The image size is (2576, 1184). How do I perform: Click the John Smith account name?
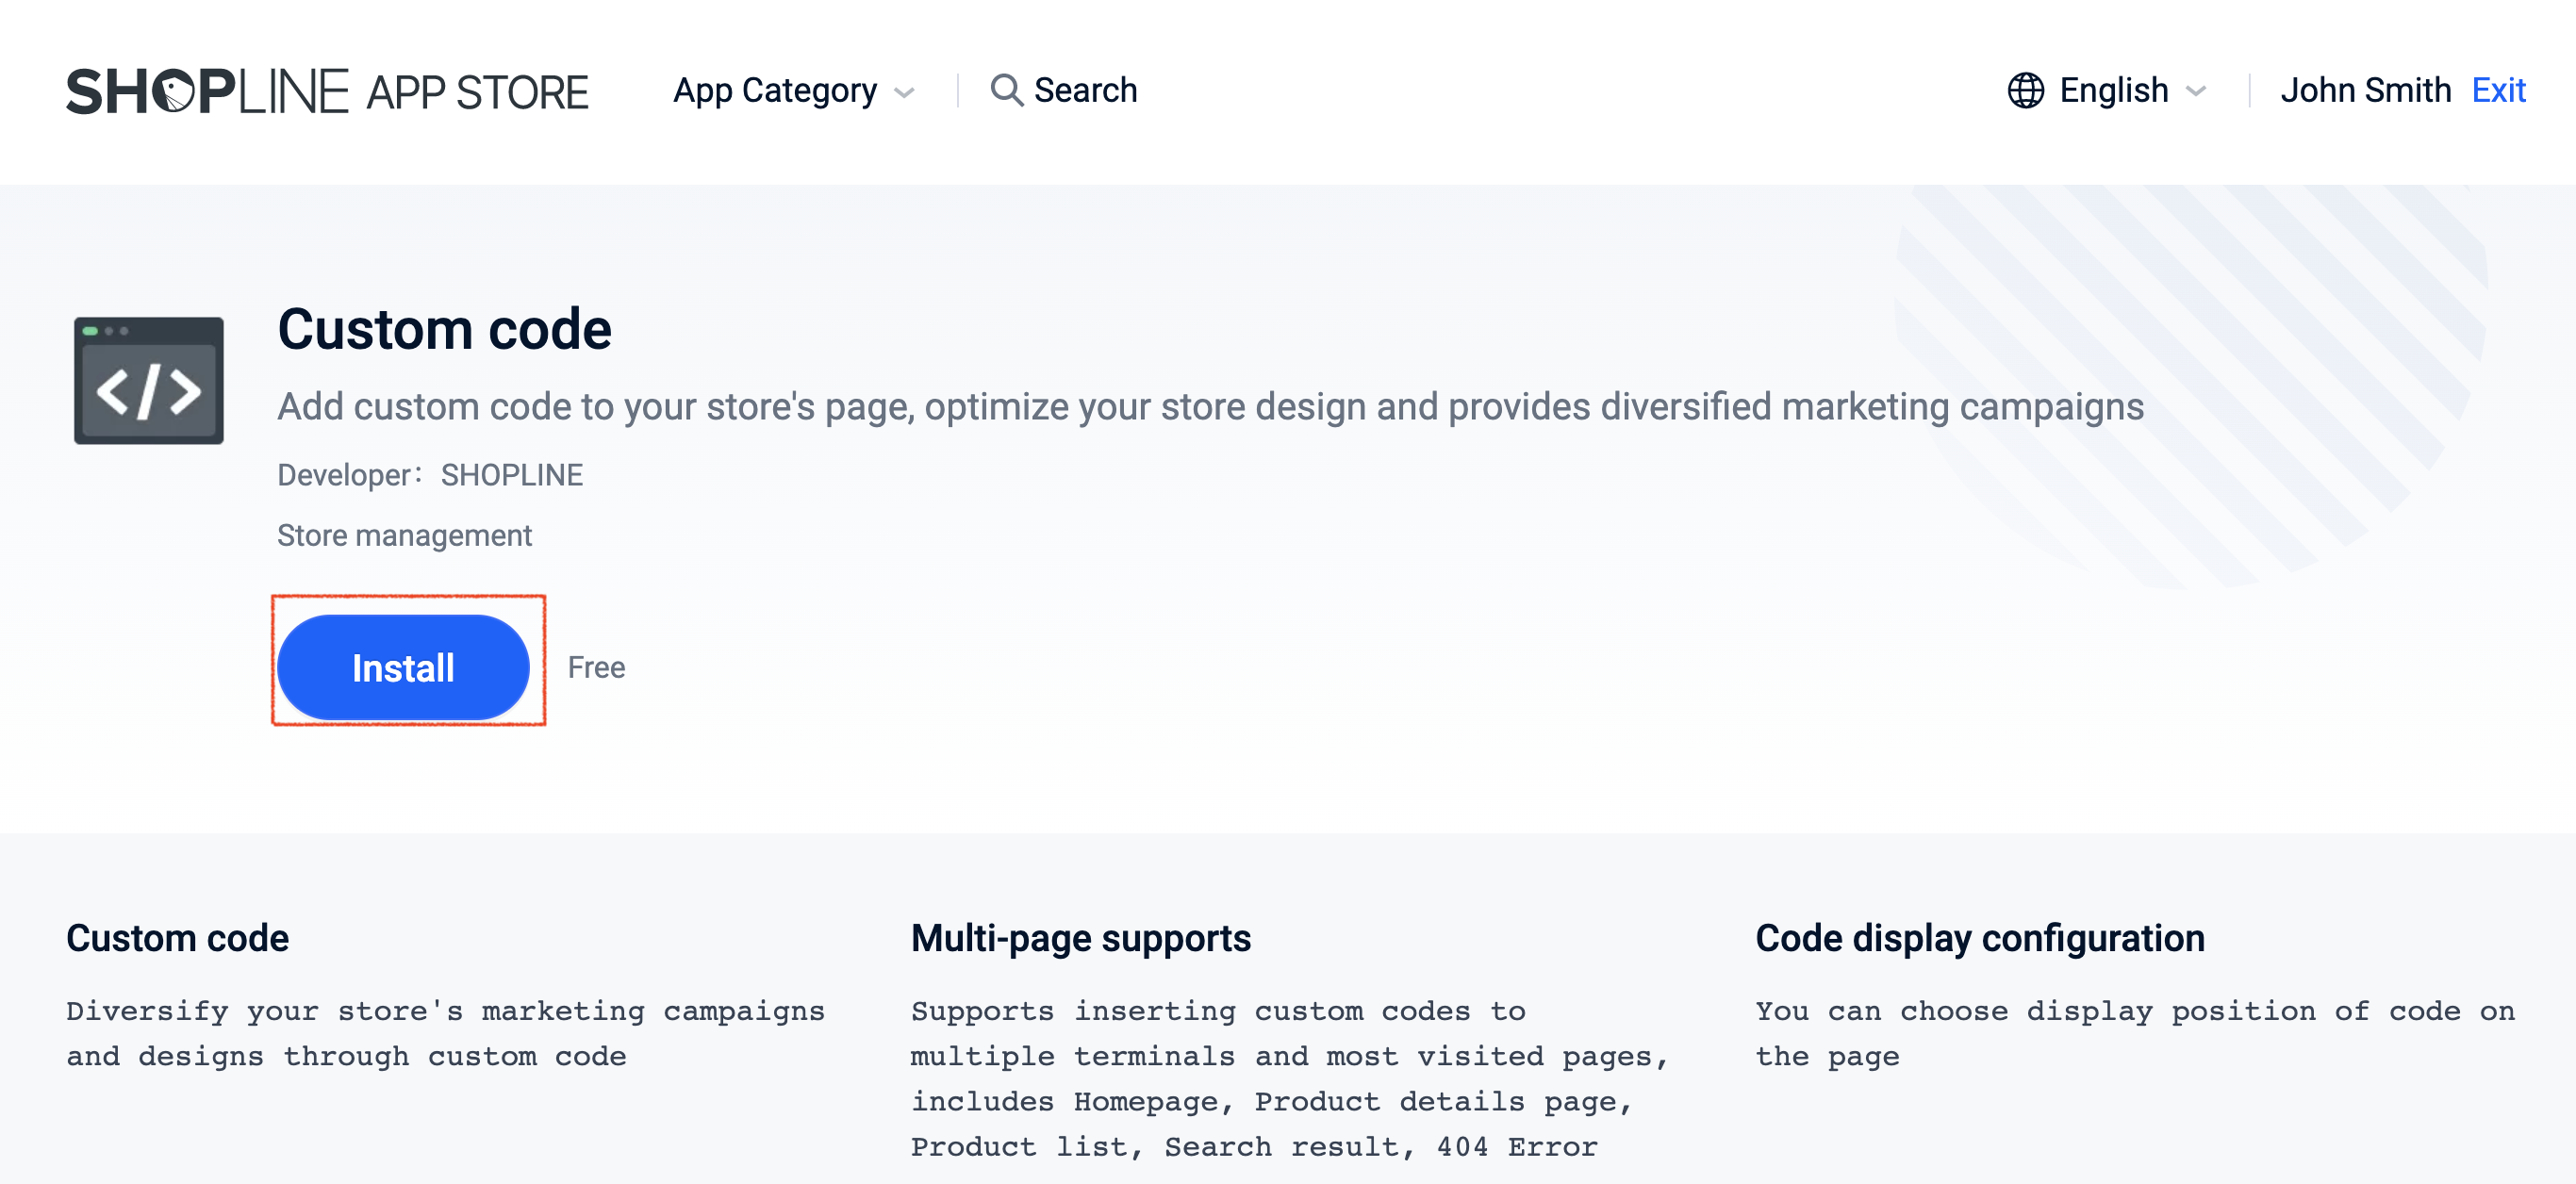pyautogui.click(x=2365, y=90)
